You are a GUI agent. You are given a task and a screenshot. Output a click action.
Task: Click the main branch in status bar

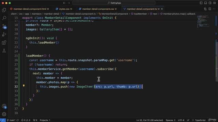pyautogui.click(x=11, y=120)
